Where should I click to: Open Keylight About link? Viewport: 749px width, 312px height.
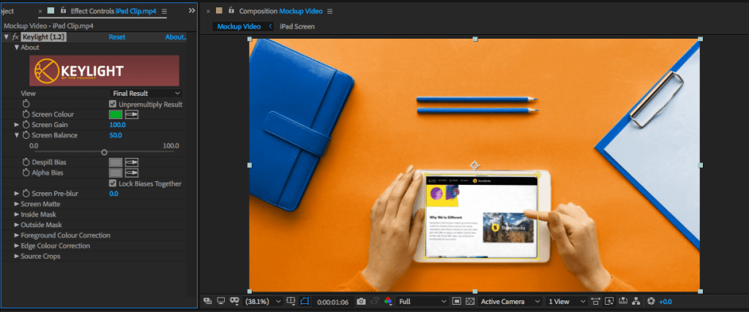click(x=176, y=37)
